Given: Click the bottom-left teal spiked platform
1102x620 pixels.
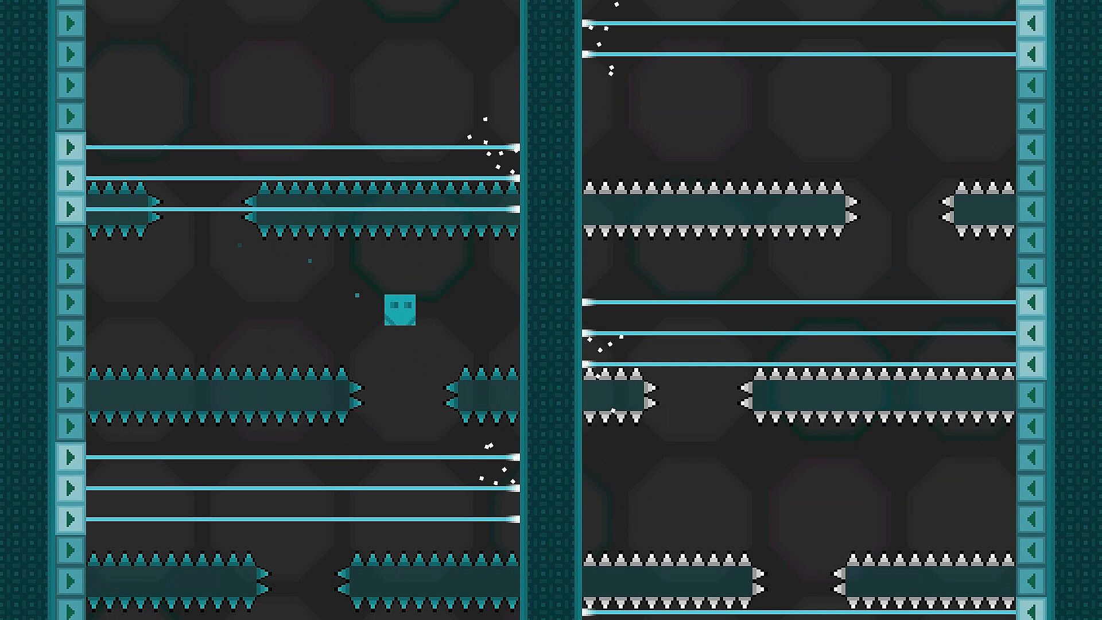Looking at the screenshot, I should tap(171, 581).
